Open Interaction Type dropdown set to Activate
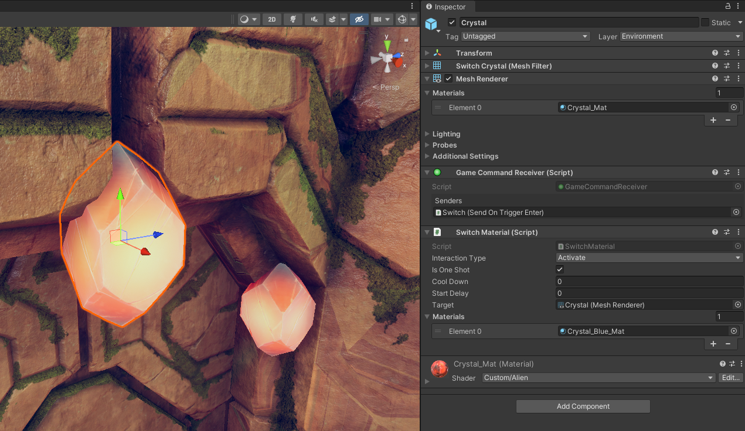745x431 pixels. click(649, 258)
